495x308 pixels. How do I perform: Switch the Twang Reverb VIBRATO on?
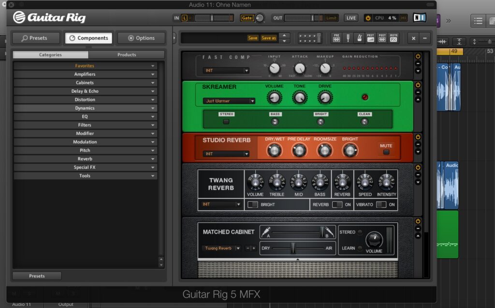click(381, 205)
